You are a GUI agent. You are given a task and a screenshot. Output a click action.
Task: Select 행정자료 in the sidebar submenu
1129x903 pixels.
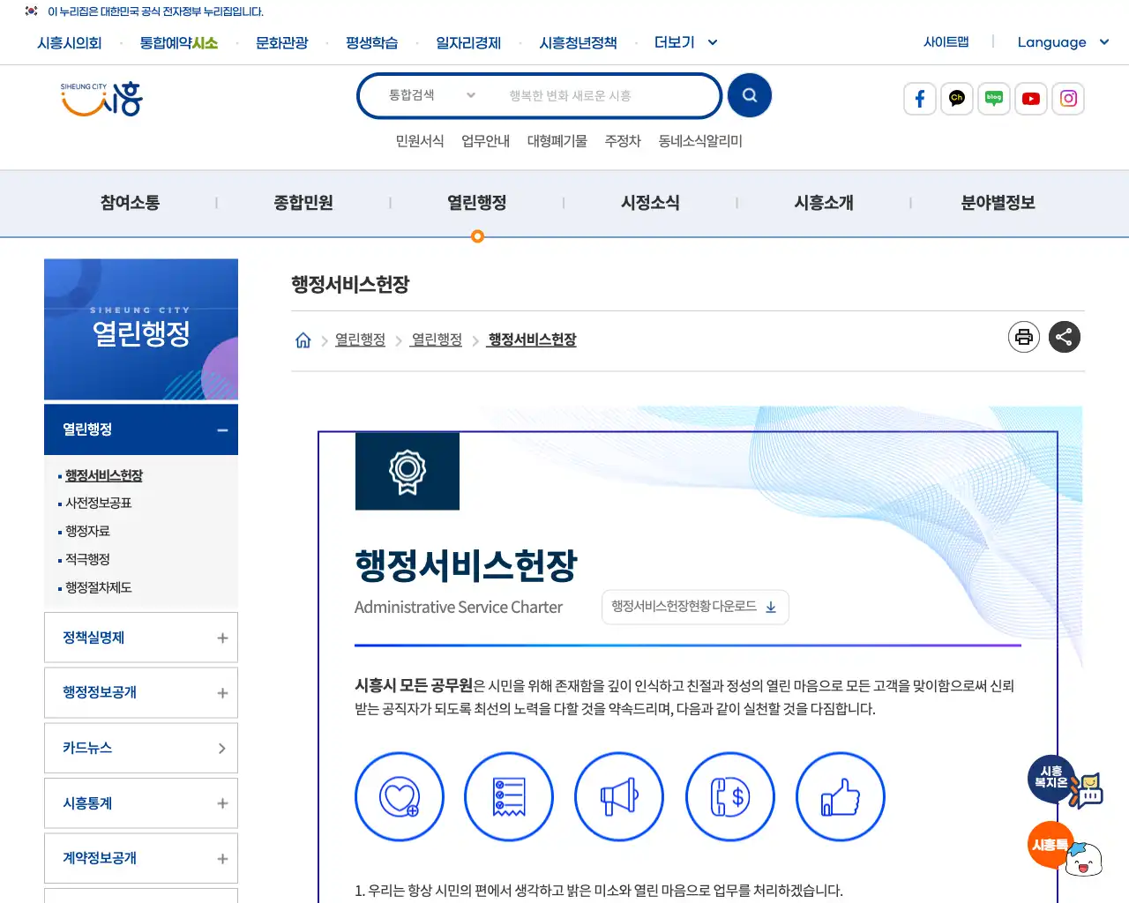tap(87, 531)
